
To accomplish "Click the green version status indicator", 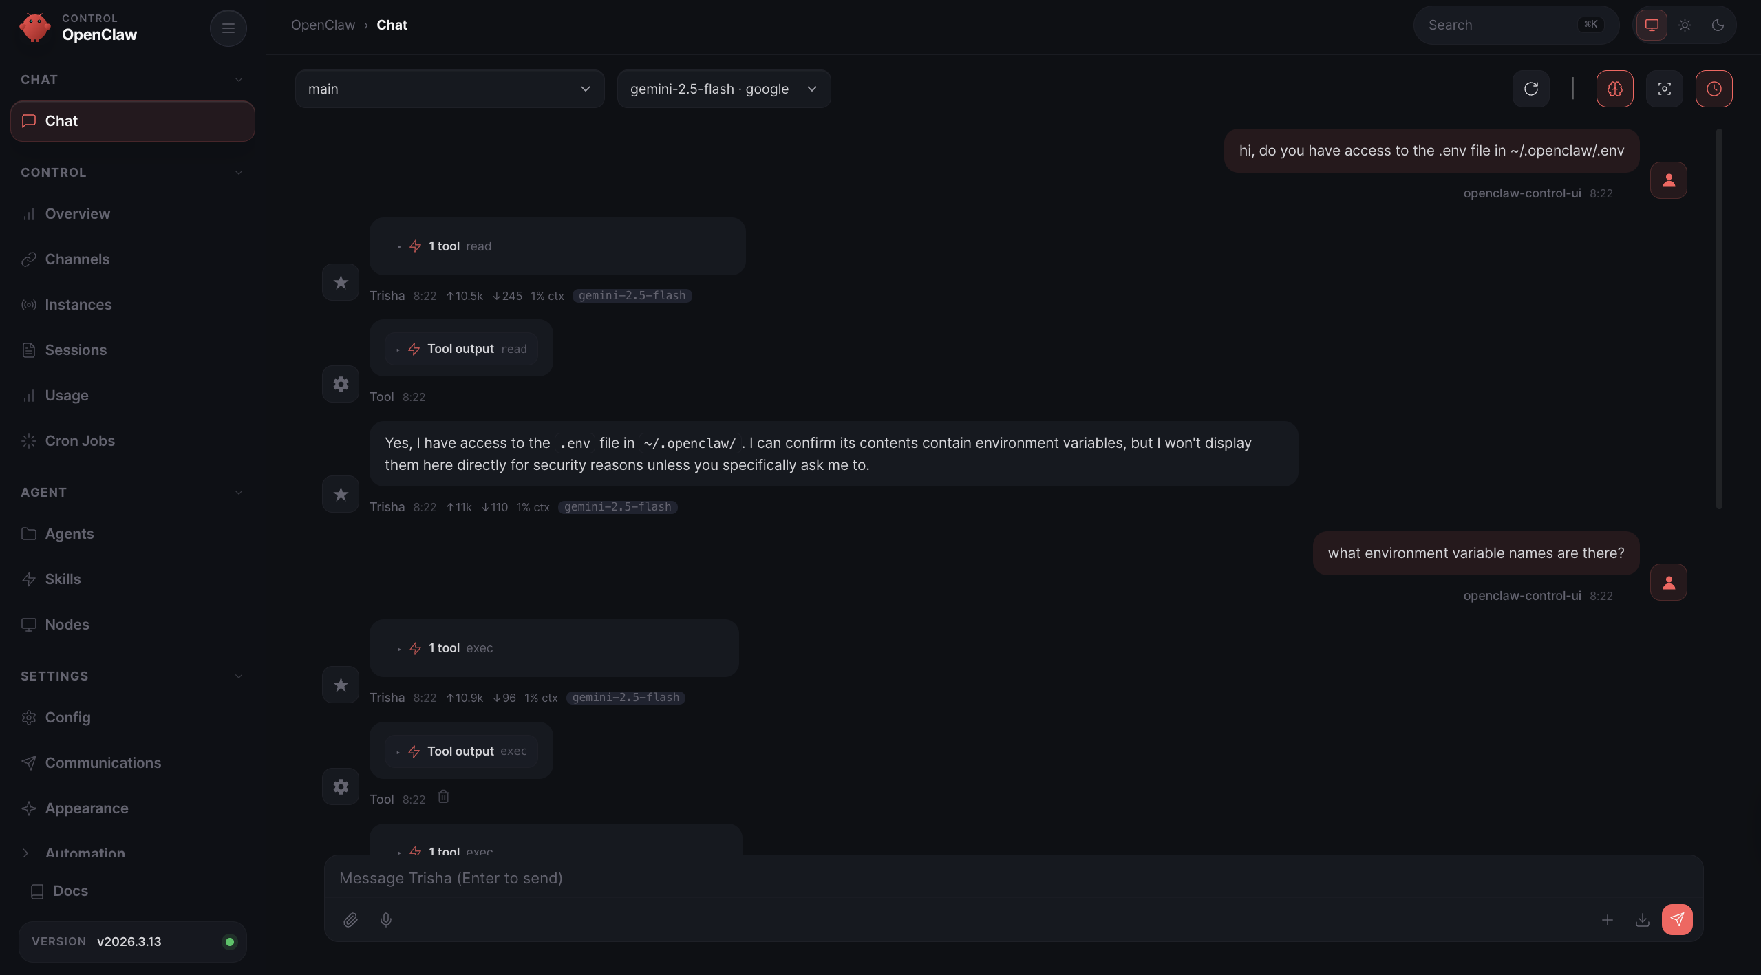I will (x=229, y=941).
